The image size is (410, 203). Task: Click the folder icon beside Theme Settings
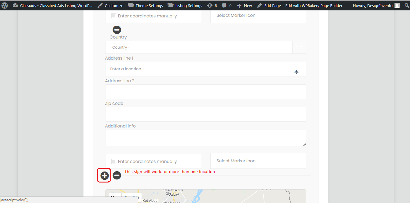coord(131,5)
